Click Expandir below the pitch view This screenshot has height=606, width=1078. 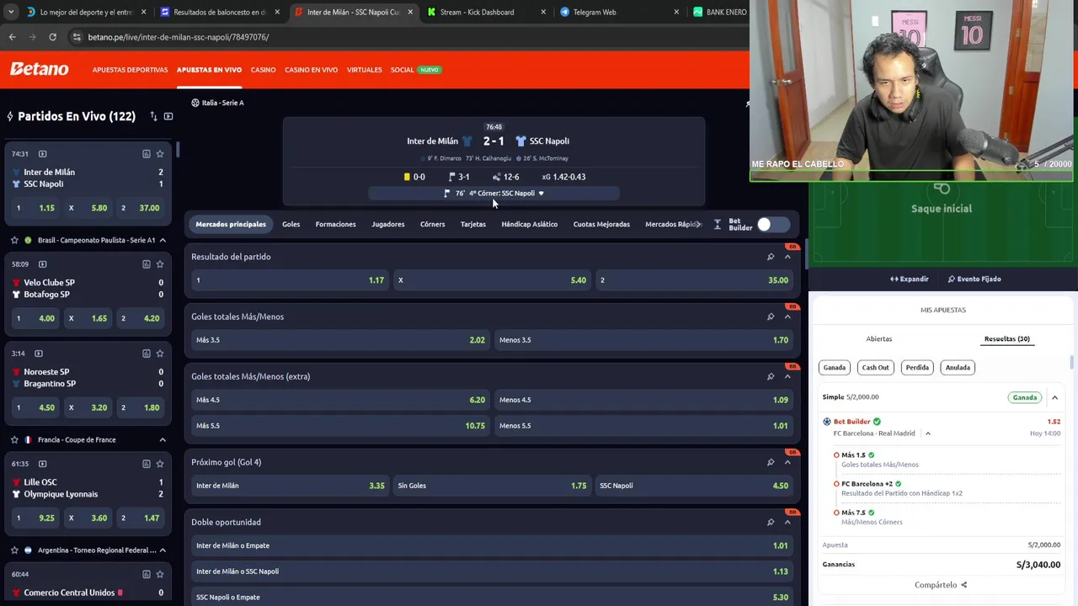pos(910,279)
